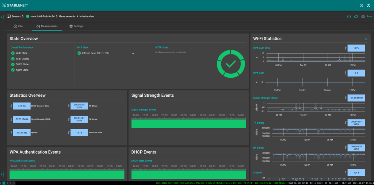Click the RX Bitrate chart label in Wi-Fi Statistics
Image resolution: width=374 pixels, height=185 pixels.
pos(259,147)
